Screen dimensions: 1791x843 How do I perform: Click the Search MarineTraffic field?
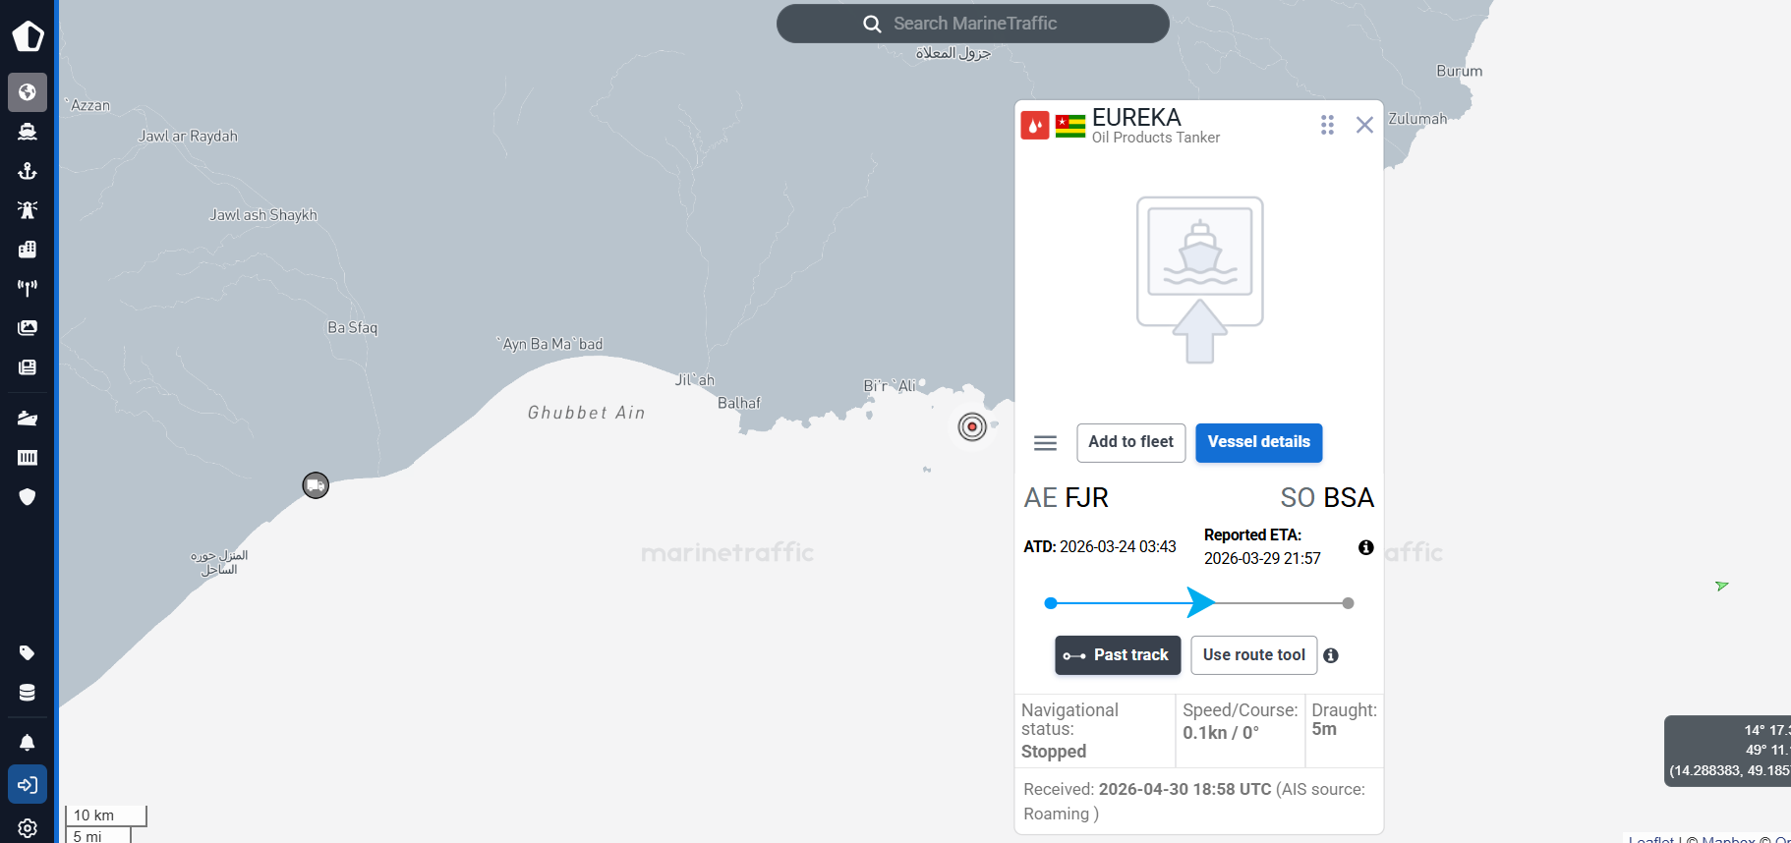[x=973, y=24]
